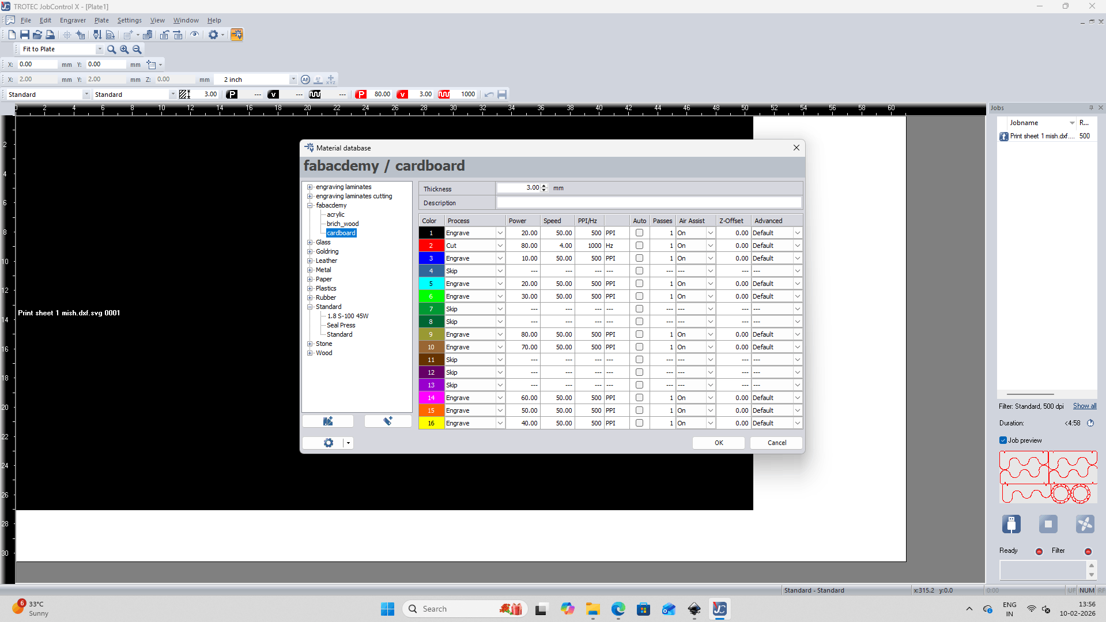Click the gear icon in Material database dialog
Screen dimensions: 1106x622
click(x=328, y=443)
